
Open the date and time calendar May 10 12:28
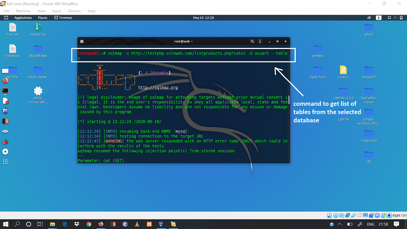click(203, 18)
